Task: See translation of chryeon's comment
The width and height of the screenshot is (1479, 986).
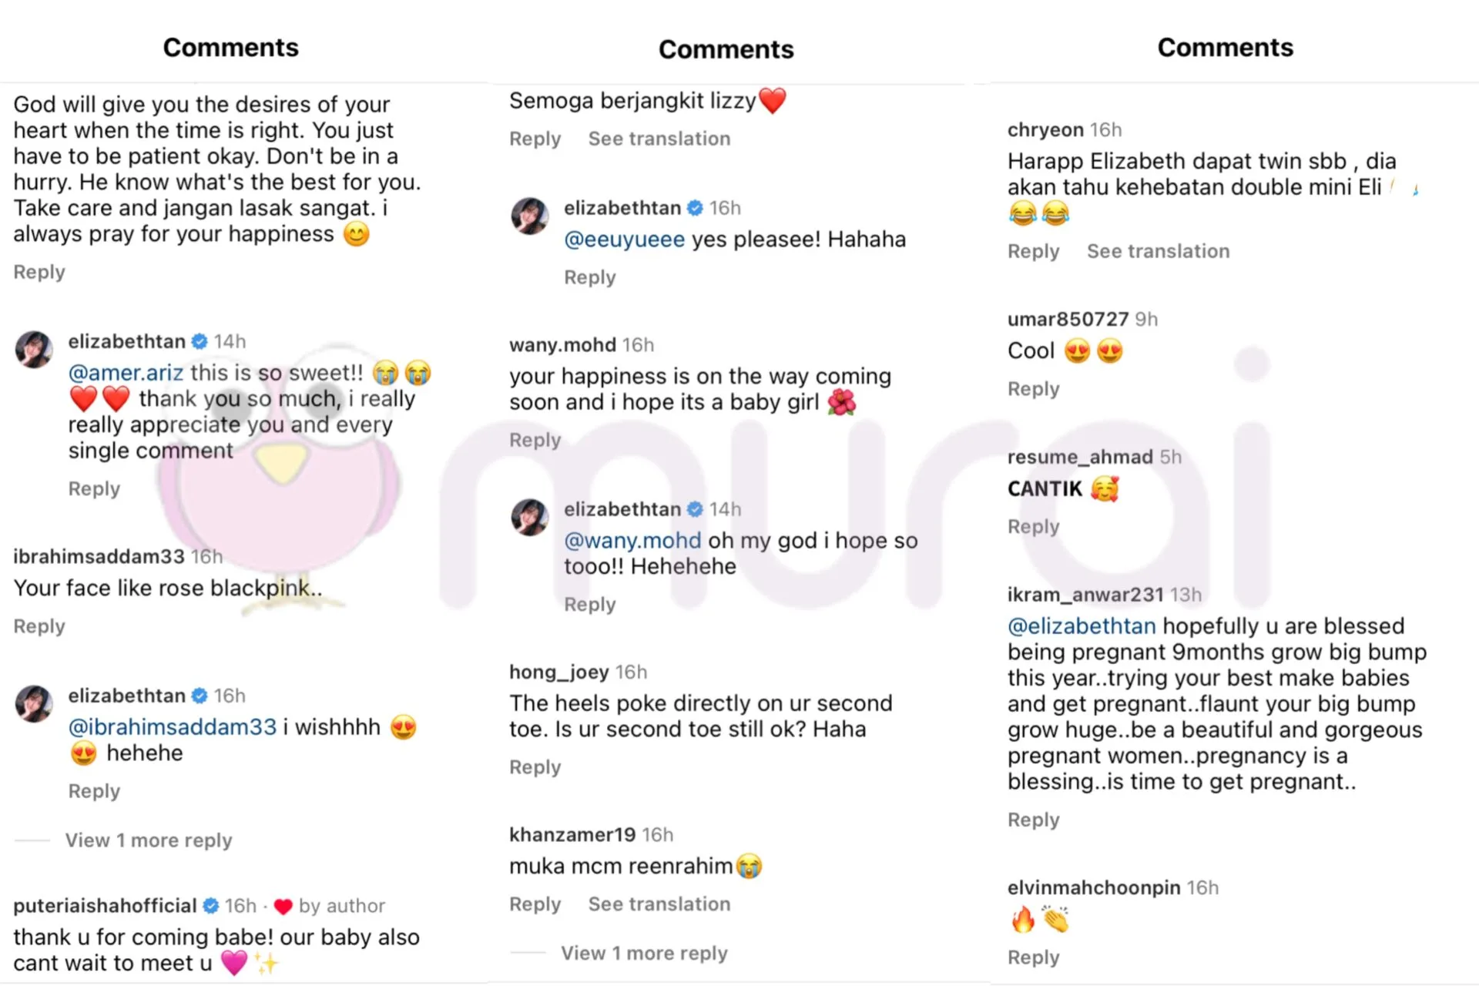Action: 1158,251
